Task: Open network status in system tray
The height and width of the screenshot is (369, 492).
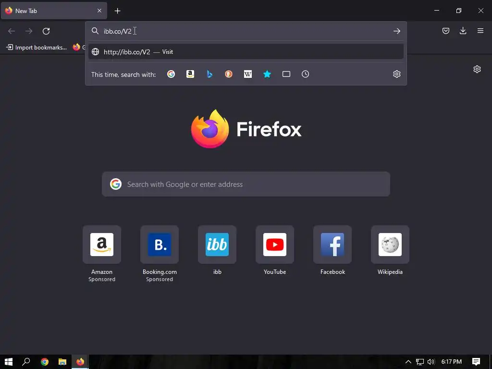Action: [420, 362]
